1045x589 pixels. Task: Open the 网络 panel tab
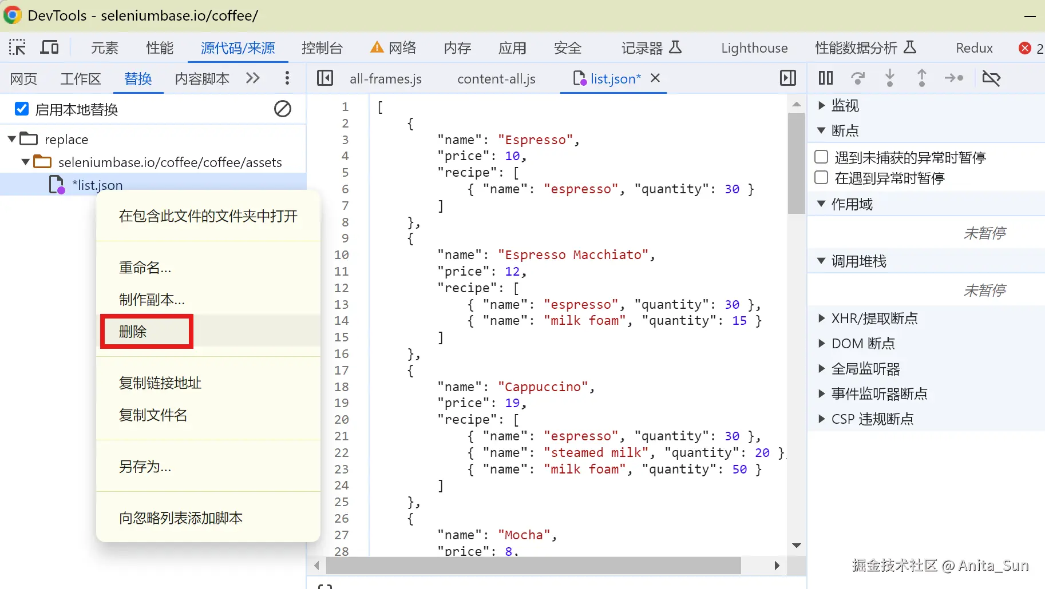pyautogui.click(x=393, y=48)
